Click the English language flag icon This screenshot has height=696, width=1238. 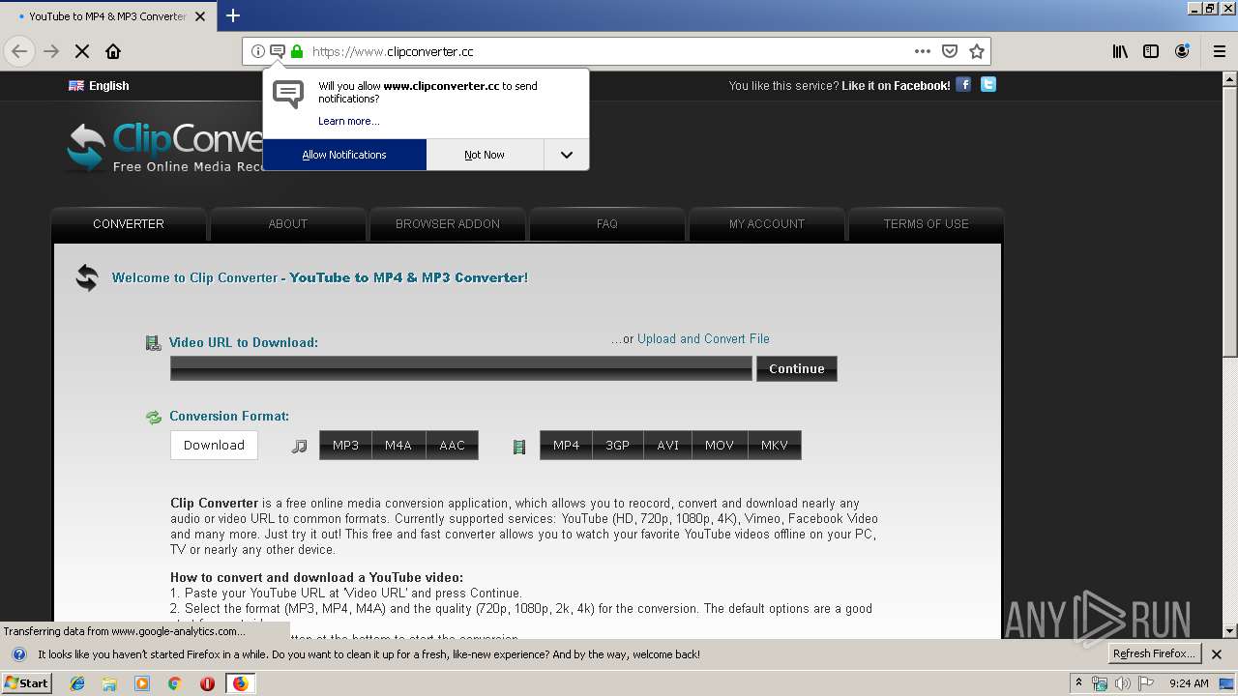(76, 85)
